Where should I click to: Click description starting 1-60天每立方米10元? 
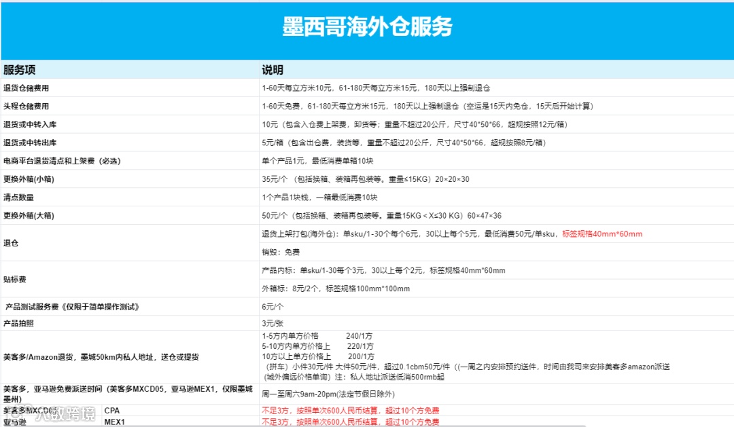[376, 88]
